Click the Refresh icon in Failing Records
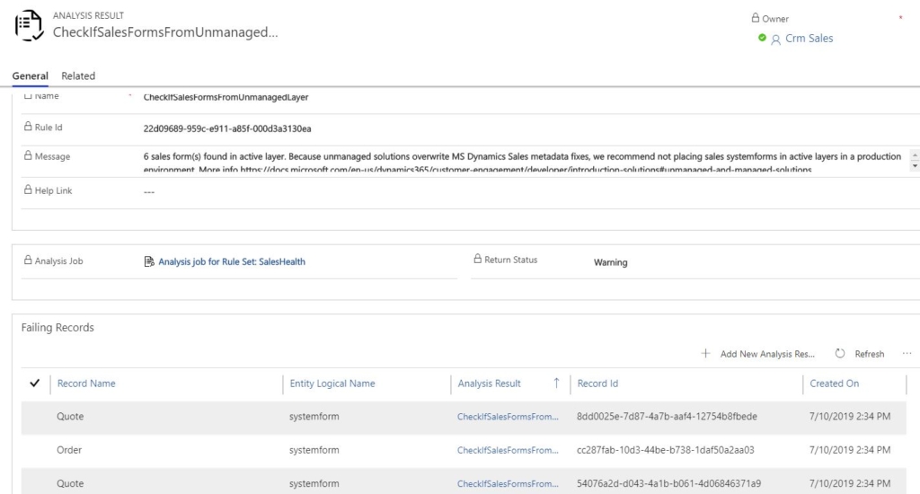This screenshot has height=494, width=920. [x=841, y=354]
